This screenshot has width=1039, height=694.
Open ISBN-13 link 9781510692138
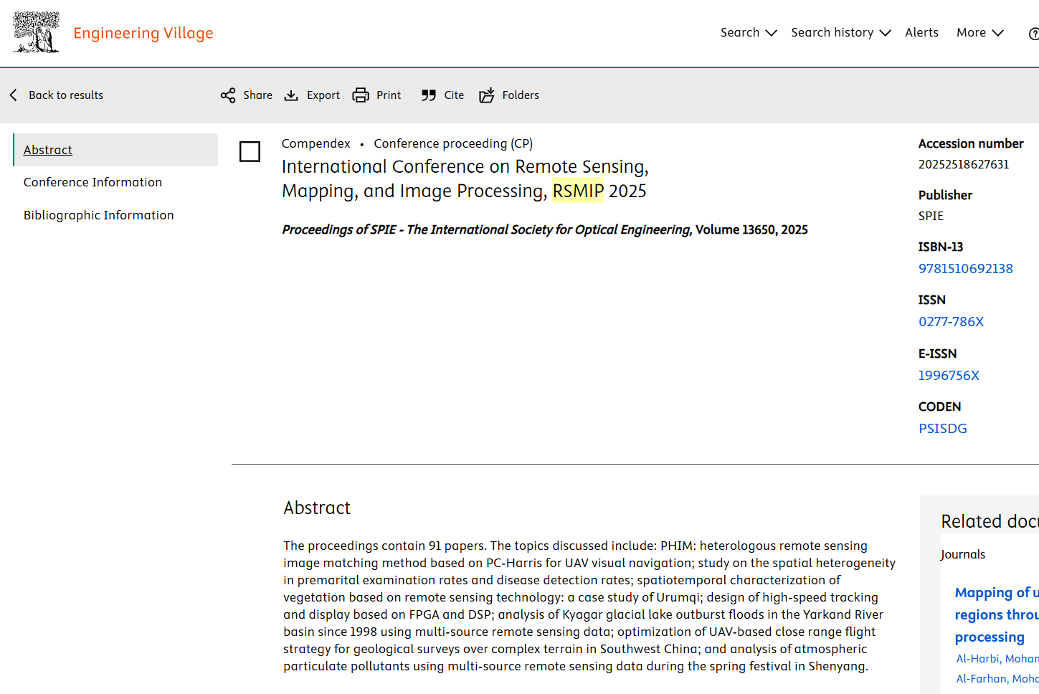coord(965,269)
